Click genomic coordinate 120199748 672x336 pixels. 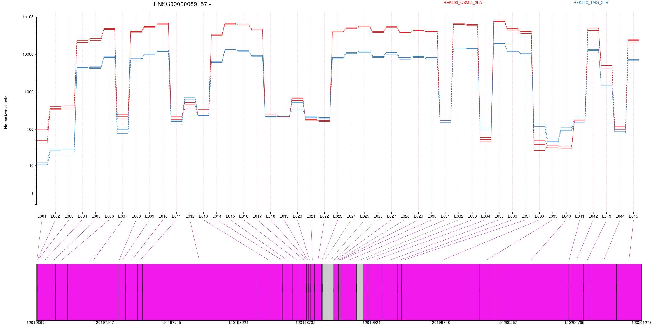click(440, 323)
